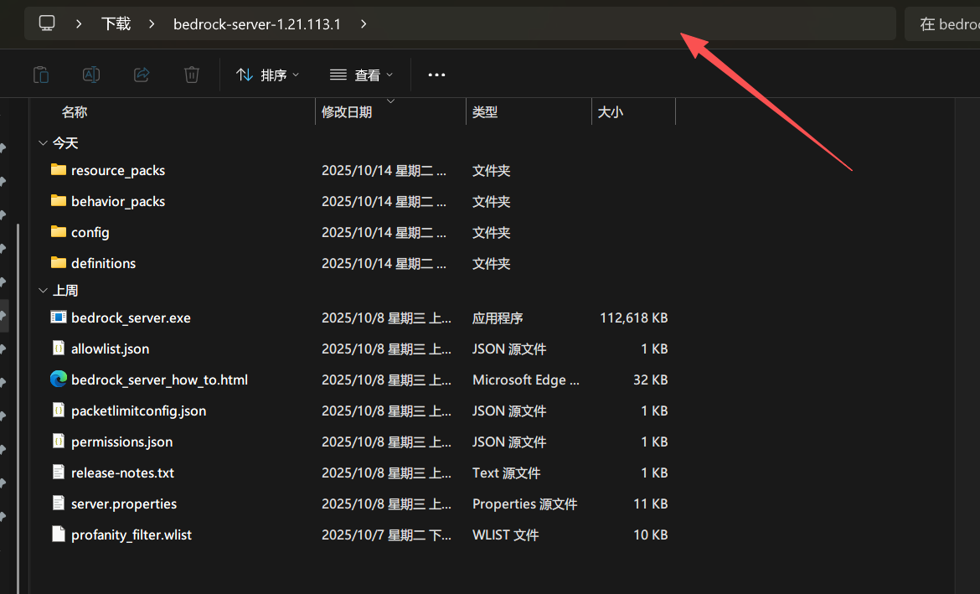Sort by the 名称 column header
980x594 pixels.
point(75,112)
